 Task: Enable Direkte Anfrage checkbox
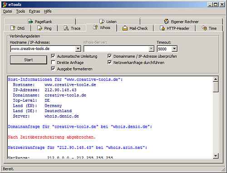[53, 62]
